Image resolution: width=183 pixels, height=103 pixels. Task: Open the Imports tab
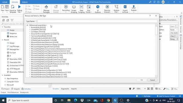pyautogui.click(x=74, y=89)
